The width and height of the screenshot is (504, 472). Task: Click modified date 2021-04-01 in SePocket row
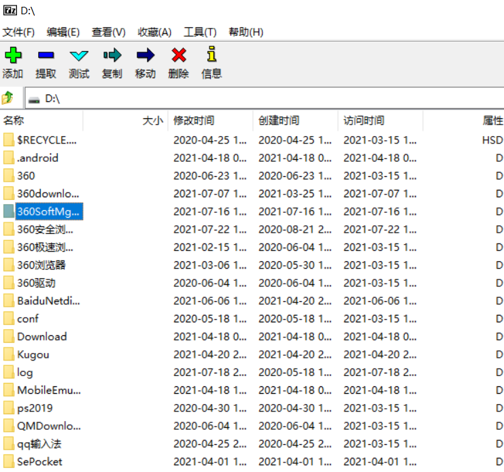pos(210,461)
